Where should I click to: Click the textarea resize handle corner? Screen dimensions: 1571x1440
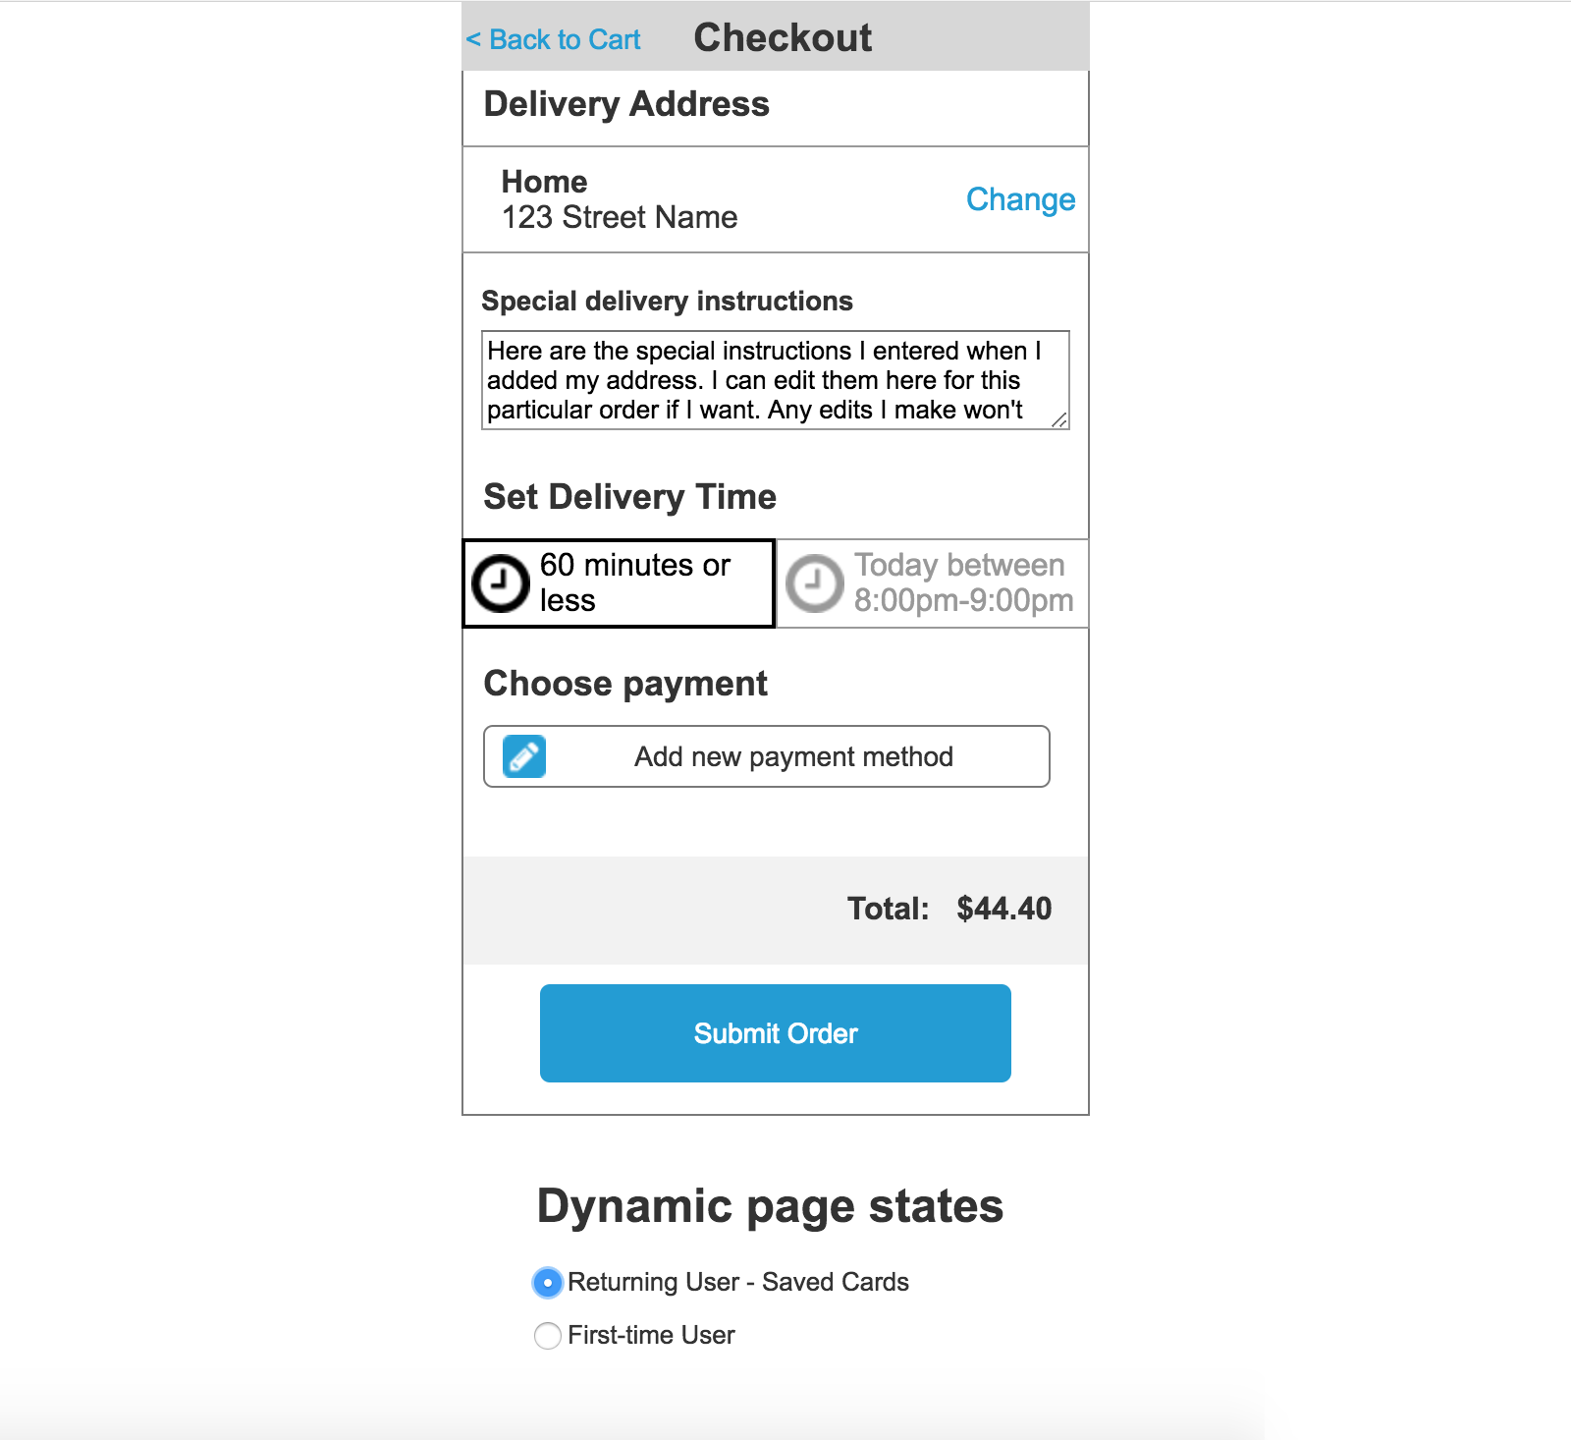pyautogui.click(x=1060, y=420)
